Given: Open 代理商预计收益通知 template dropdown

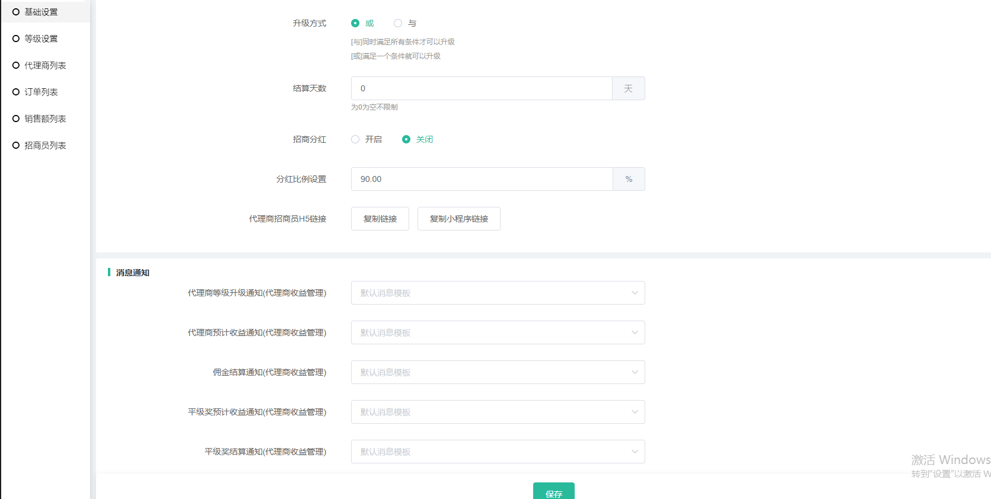Looking at the screenshot, I should click(x=498, y=332).
